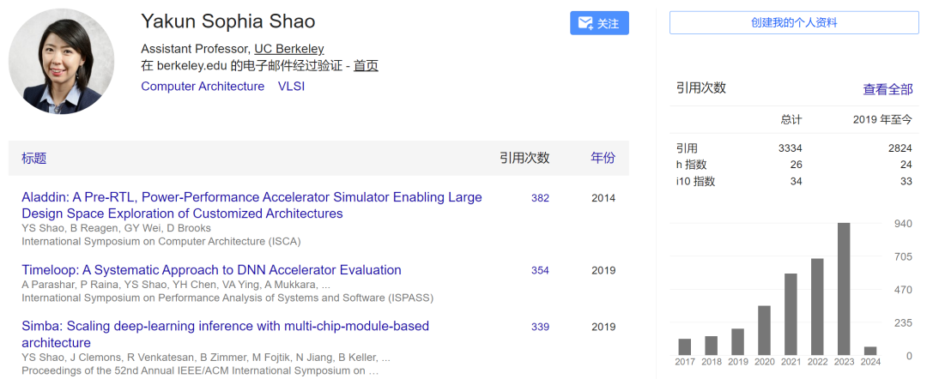
Task: Click the 2021 bar in citation chart
Action: click(791, 314)
